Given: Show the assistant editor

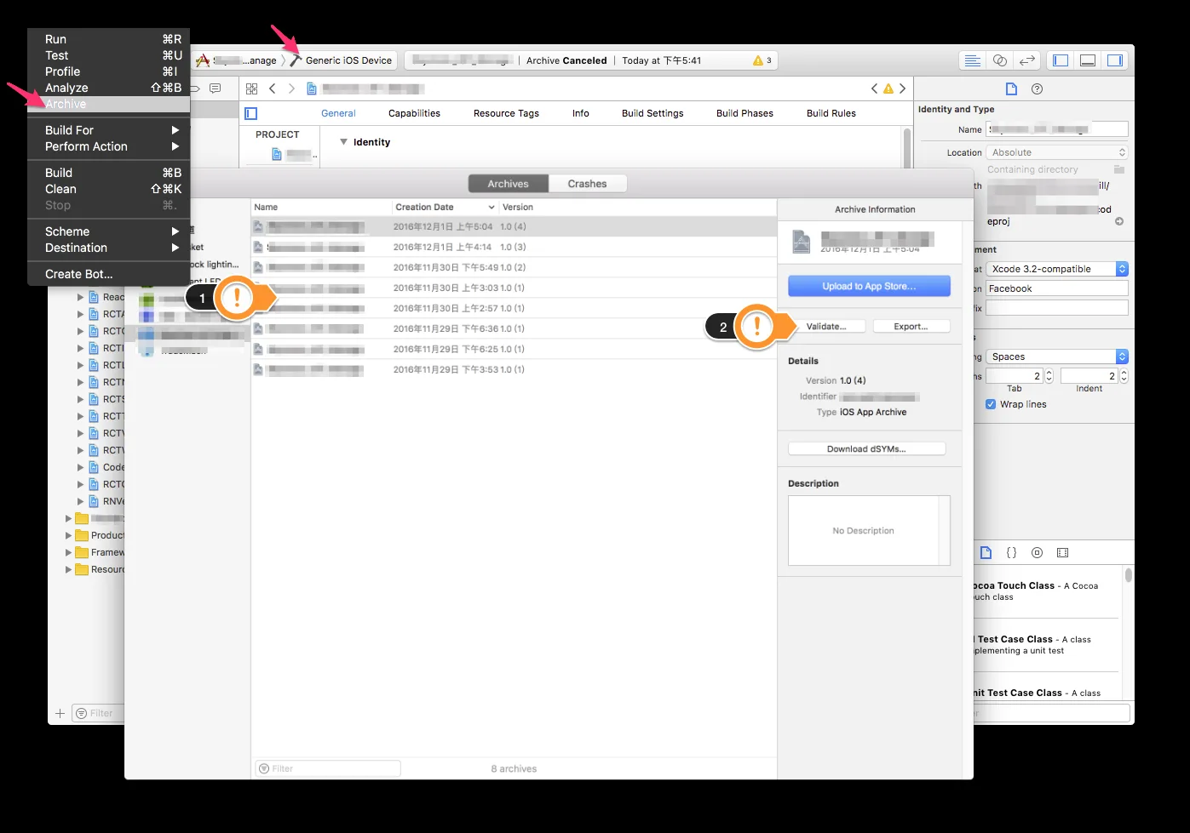Looking at the screenshot, I should pyautogui.click(x=1000, y=60).
